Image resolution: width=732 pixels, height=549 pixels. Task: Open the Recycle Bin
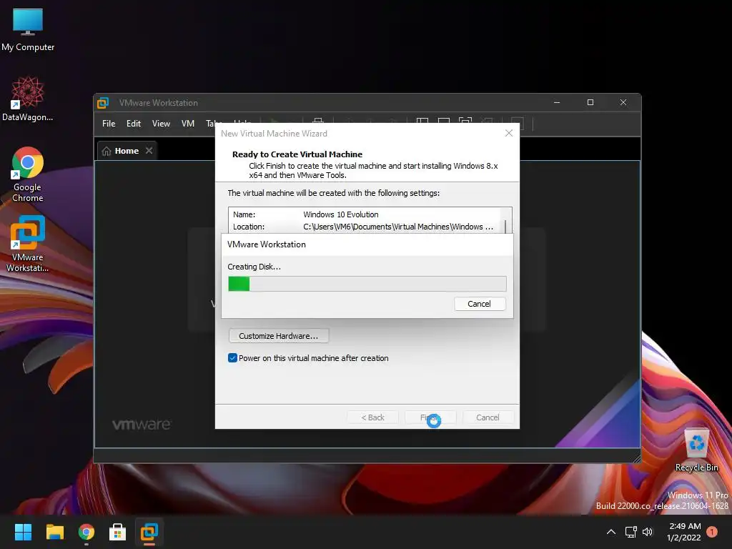(696, 450)
